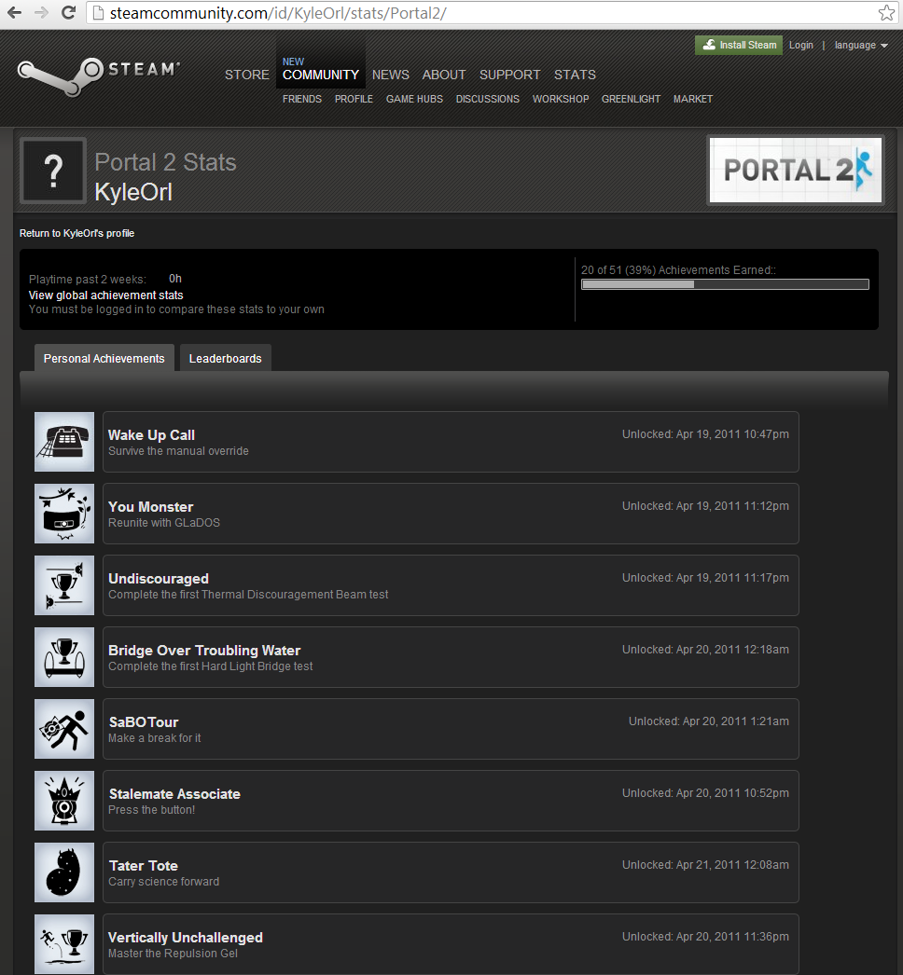
Task: Click the Tater Tote potato icon
Action: click(x=64, y=872)
